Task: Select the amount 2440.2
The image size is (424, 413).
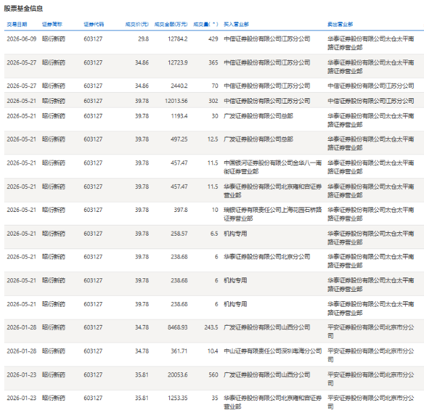Action: click(x=179, y=86)
